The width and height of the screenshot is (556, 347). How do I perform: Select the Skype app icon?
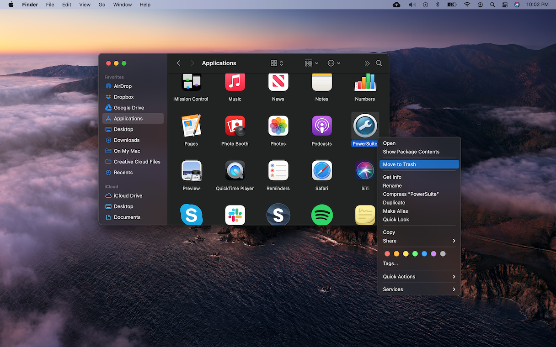pyautogui.click(x=191, y=214)
